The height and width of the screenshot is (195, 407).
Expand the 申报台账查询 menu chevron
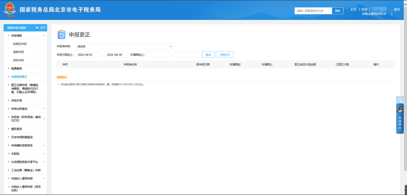pyautogui.click(x=44, y=108)
